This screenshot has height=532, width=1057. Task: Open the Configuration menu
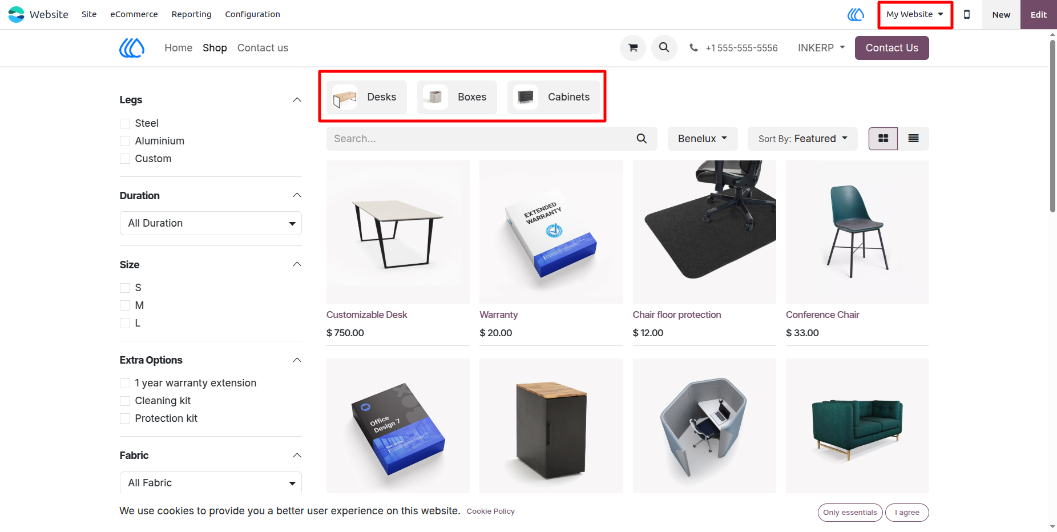coord(252,14)
